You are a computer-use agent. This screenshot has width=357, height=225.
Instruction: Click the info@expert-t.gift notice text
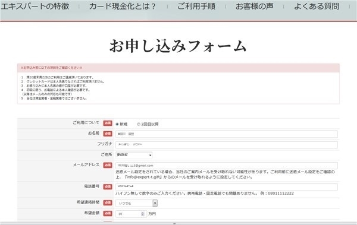[184, 177]
